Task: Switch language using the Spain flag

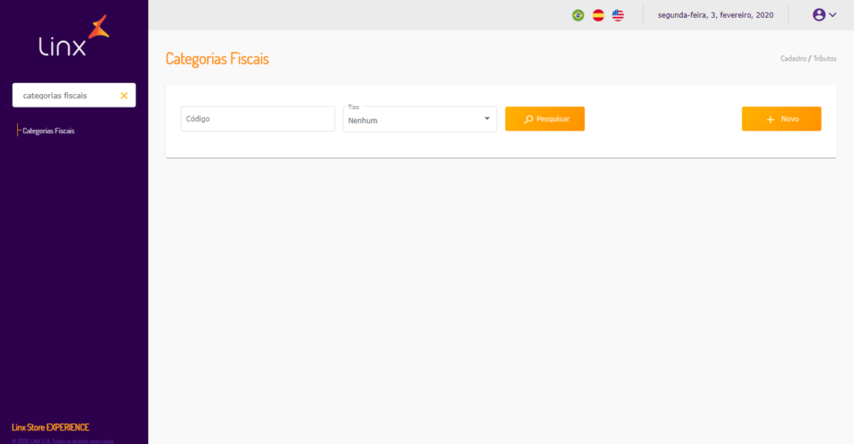Action: [x=598, y=15]
